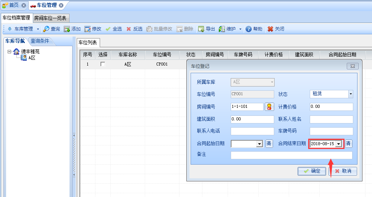This screenshot has height=197, width=372.
Task: Click the CP001 cell in the list
Action: click(162, 64)
